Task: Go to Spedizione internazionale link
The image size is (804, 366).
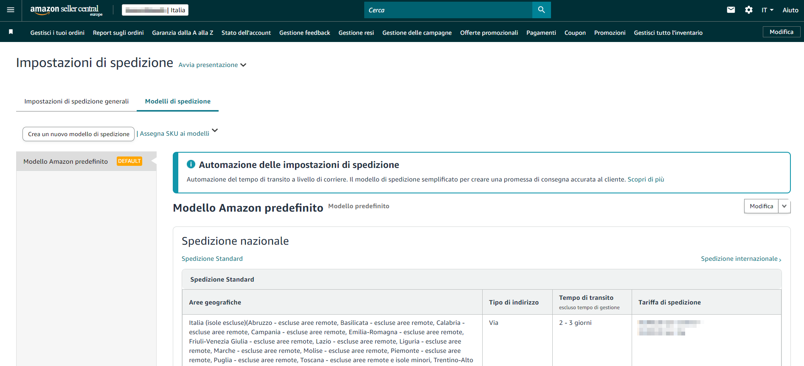Action: 740,259
